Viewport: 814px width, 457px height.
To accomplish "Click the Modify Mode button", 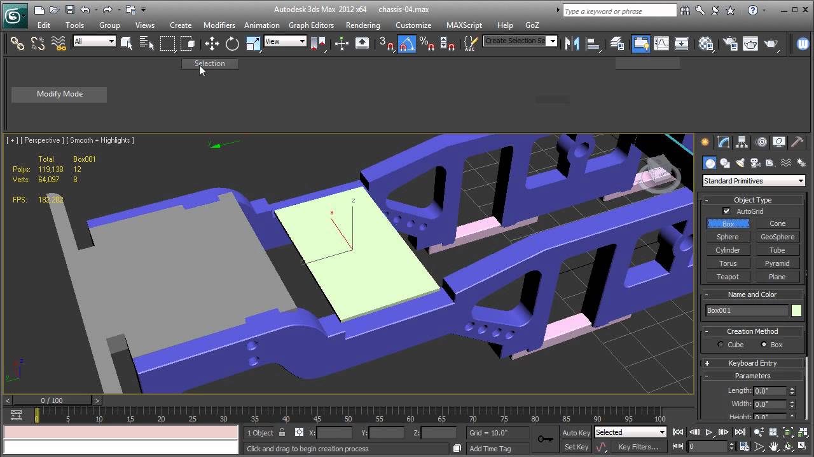I will (x=59, y=94).
